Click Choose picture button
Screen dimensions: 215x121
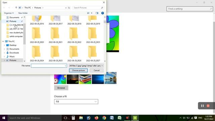coord(78,70)
